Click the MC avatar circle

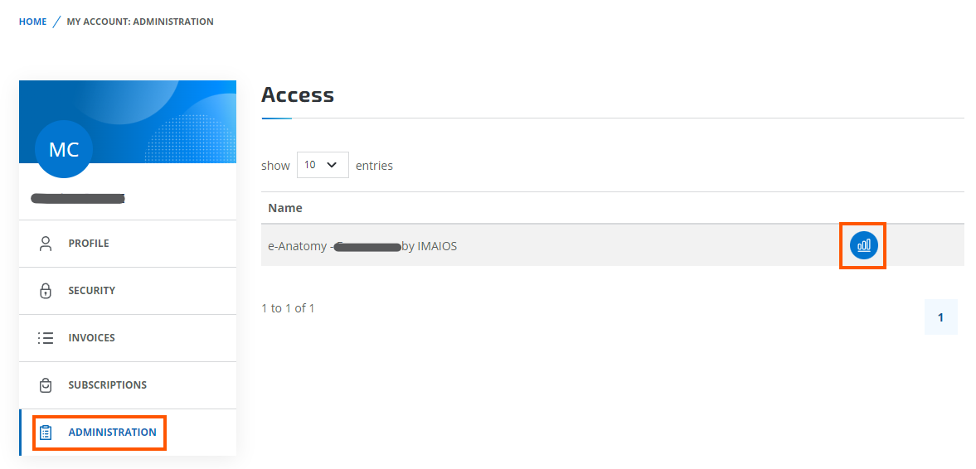click(64, 149)
